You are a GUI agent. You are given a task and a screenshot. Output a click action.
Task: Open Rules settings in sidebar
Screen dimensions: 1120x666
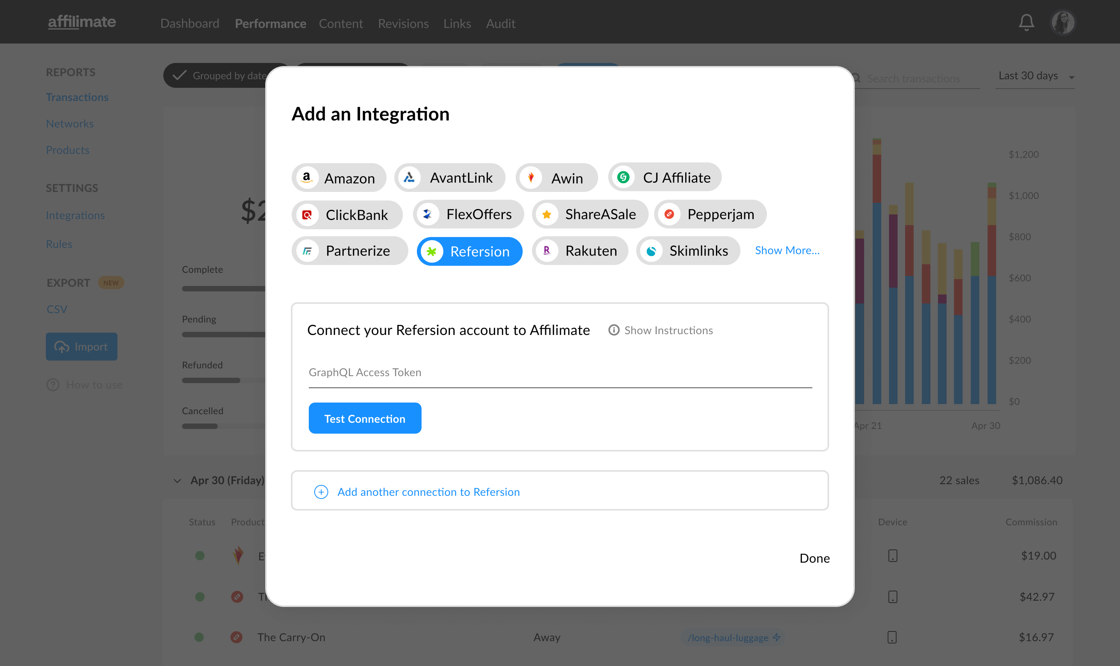[59, 244]
